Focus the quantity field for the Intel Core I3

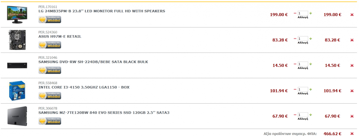[x=303, y=89]
